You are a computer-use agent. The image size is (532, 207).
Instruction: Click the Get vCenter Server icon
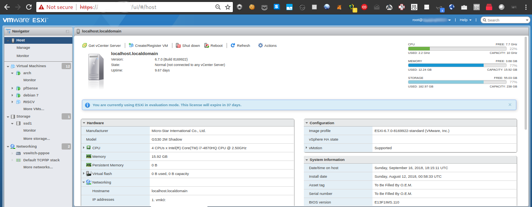[85, 46]
